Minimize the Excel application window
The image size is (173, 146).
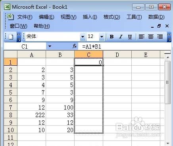coord(138,7)
